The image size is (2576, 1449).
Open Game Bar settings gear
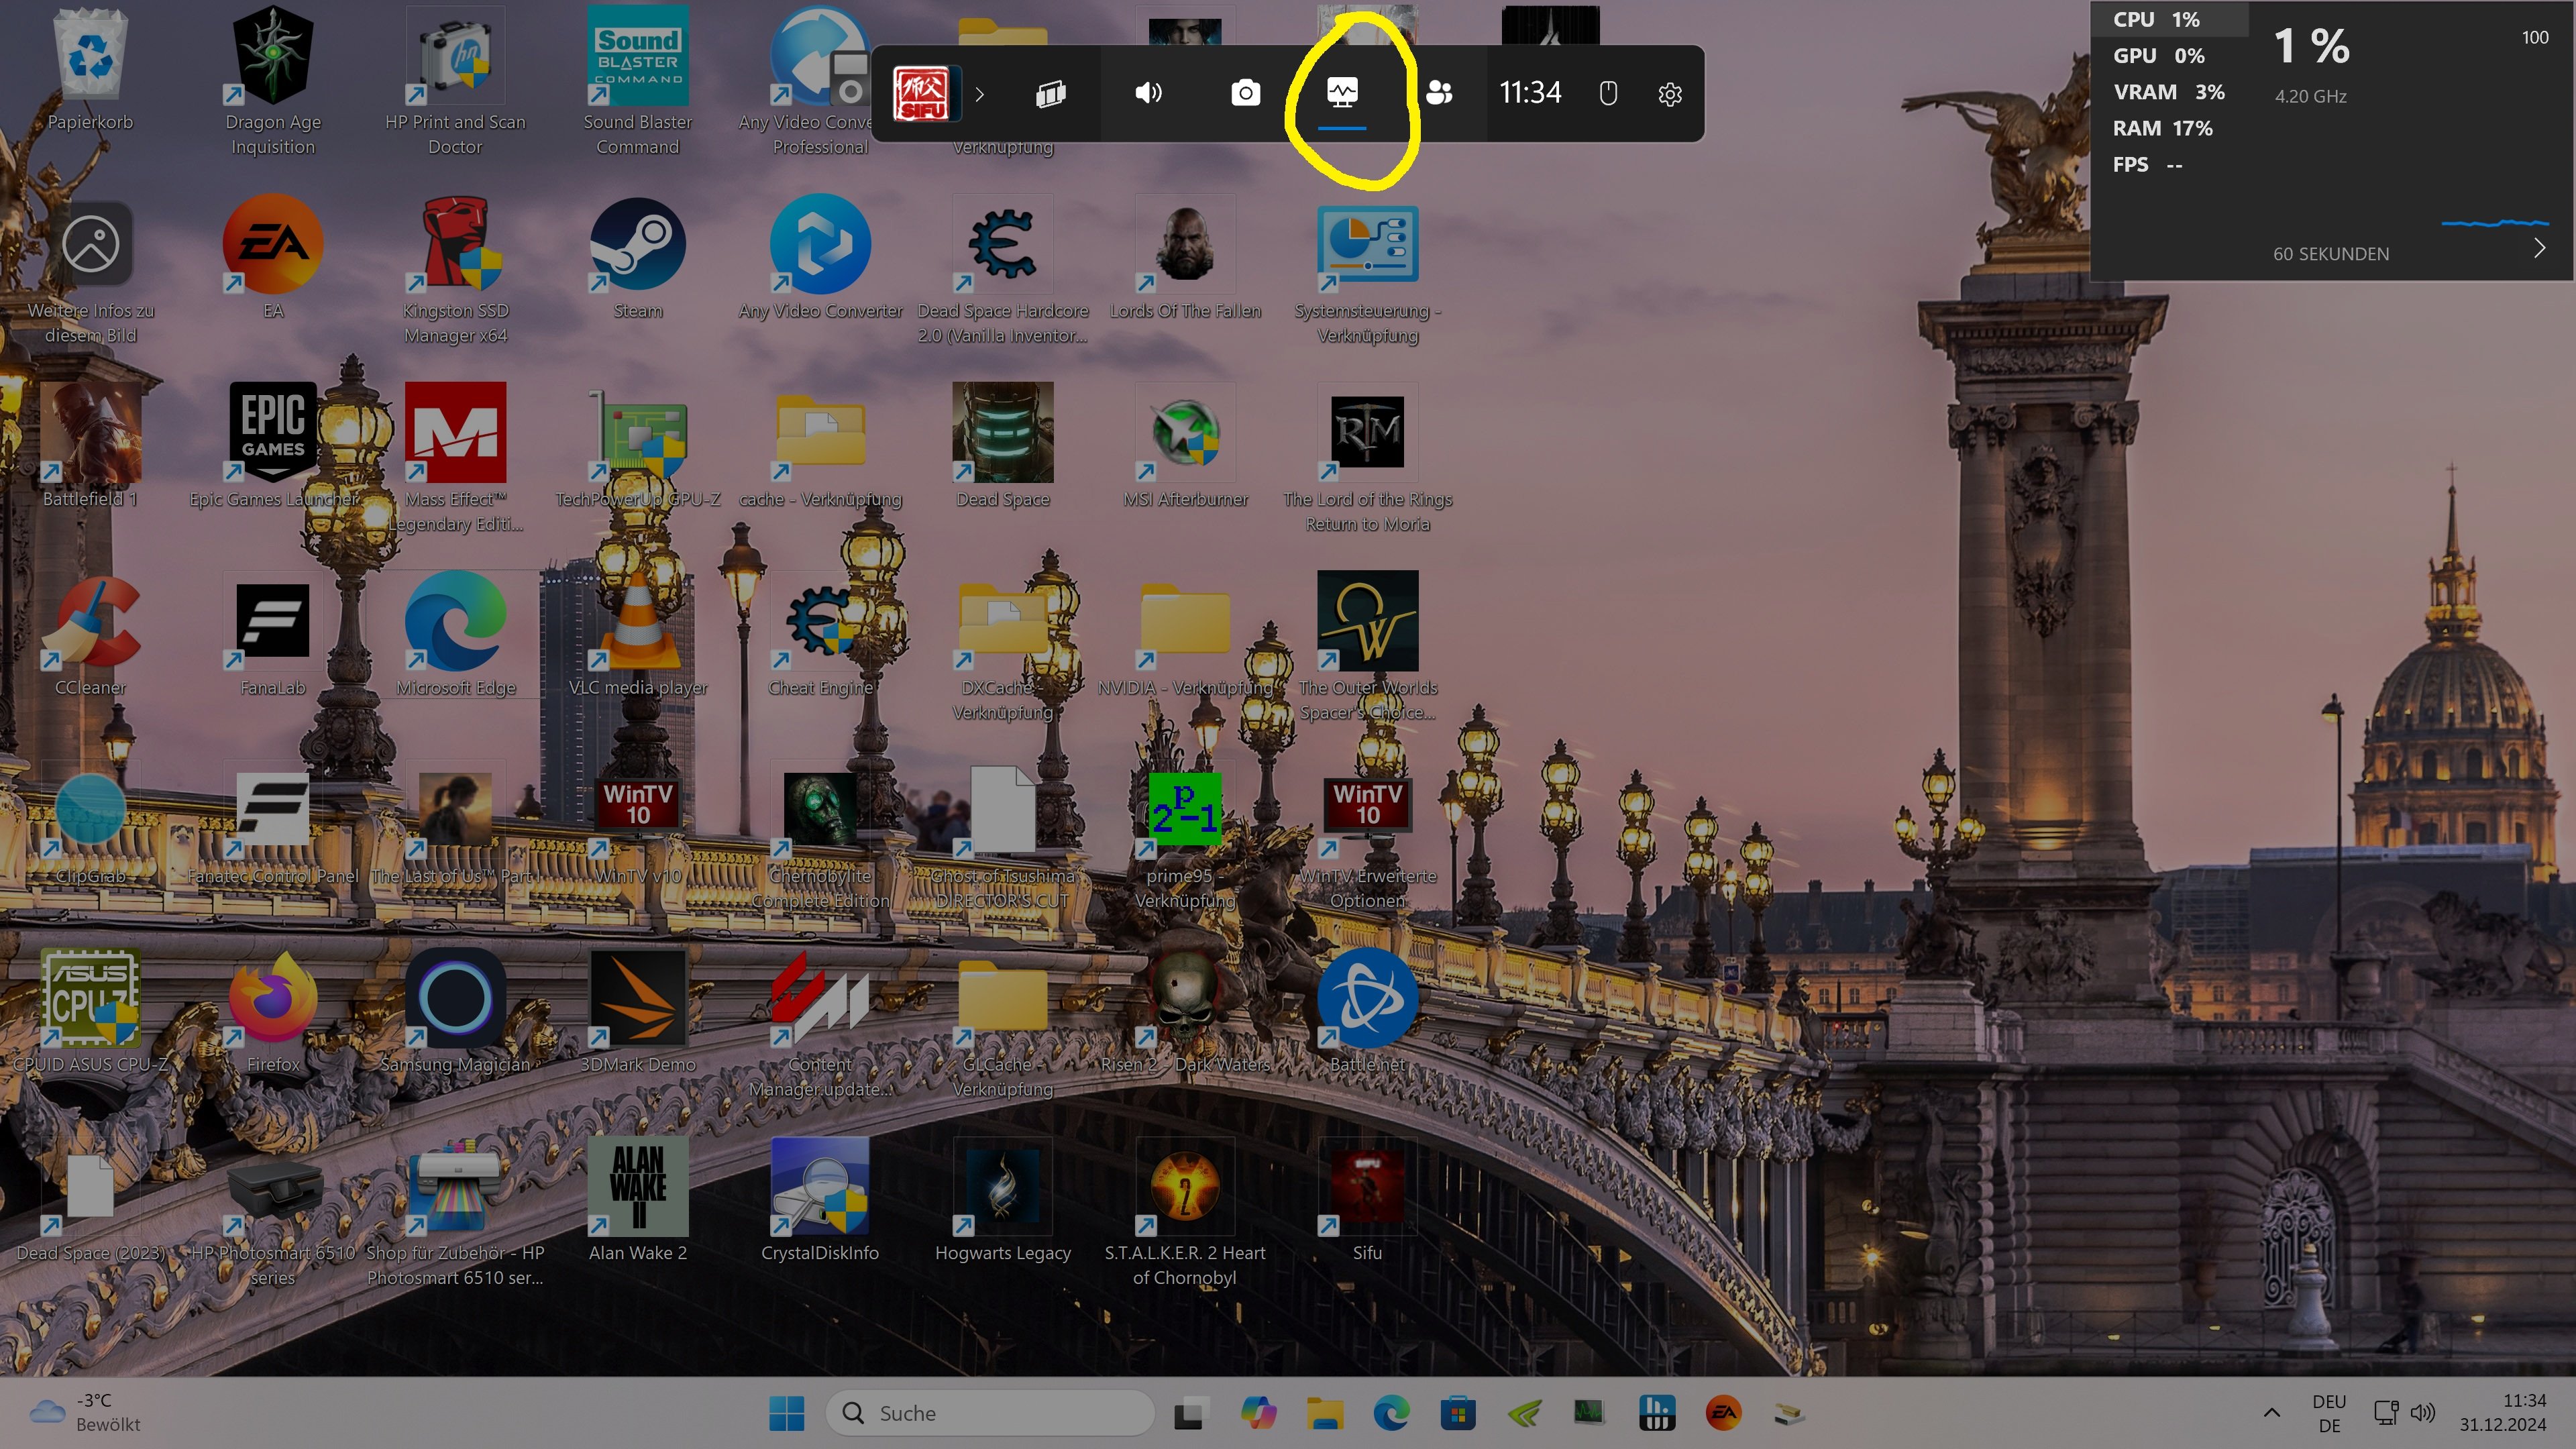[1670, 94]
